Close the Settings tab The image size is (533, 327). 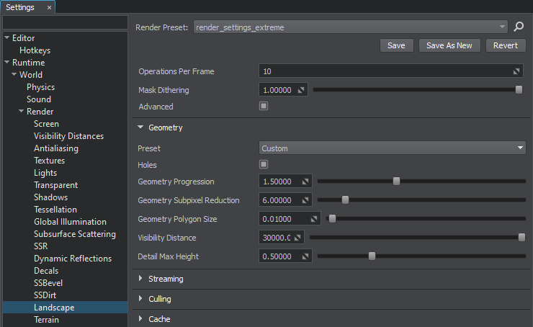point(49,7)
